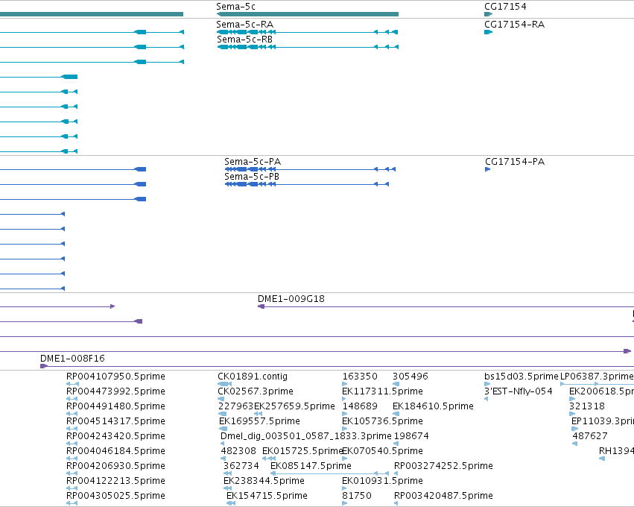634x507 pixels.
Task: Select EST EK257659.5prime
Action: tap(294, 406)
